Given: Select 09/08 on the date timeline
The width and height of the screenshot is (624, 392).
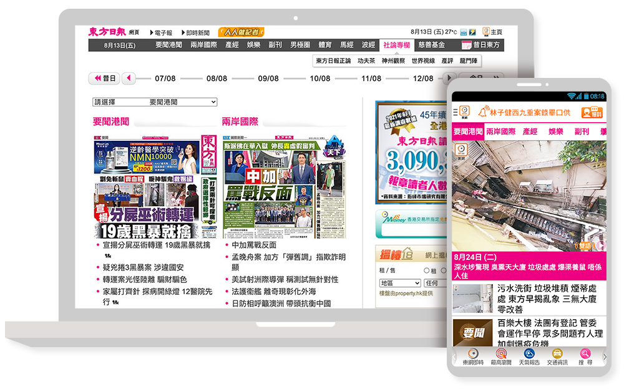Looking at the screenshot, I should point(268,79).
